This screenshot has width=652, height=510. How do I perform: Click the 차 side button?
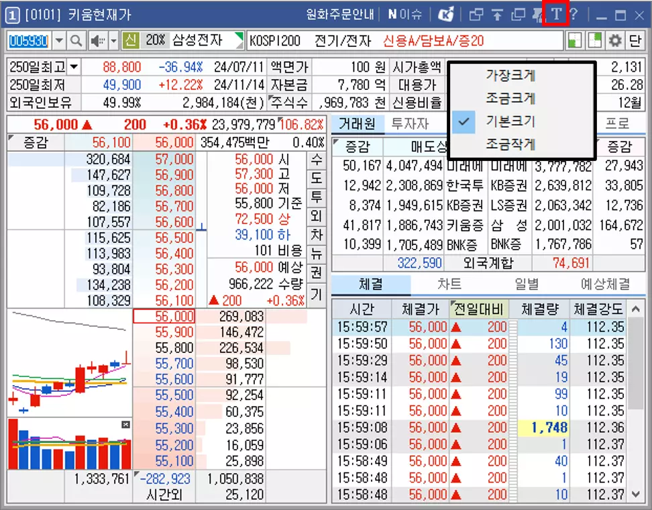(317, 236)
